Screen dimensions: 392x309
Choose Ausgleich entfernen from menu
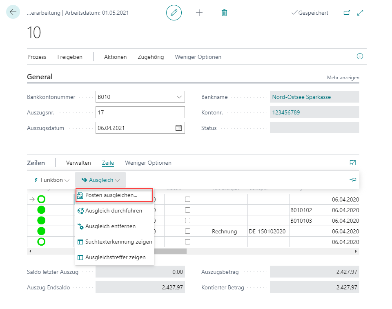[x=110, y=226]
